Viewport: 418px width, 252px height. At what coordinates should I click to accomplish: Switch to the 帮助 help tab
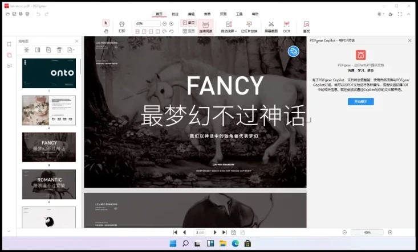click(x=255, y=14)
